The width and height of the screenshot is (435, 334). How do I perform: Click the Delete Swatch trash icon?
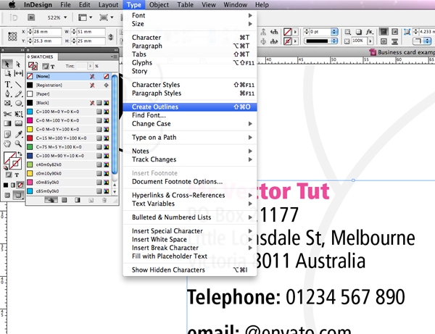coord(104,200)
